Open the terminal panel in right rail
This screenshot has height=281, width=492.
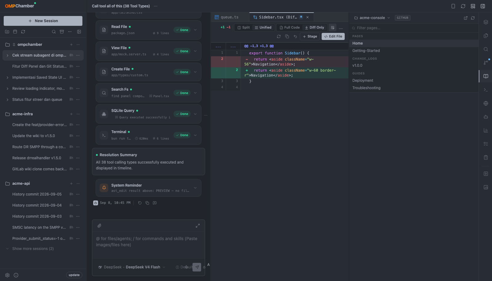[486, 90]
